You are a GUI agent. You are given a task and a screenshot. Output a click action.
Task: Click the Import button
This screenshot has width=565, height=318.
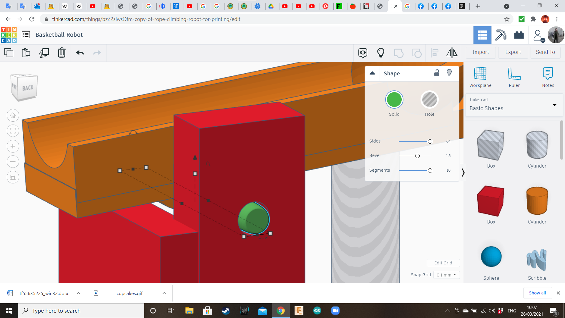[481, 52]
